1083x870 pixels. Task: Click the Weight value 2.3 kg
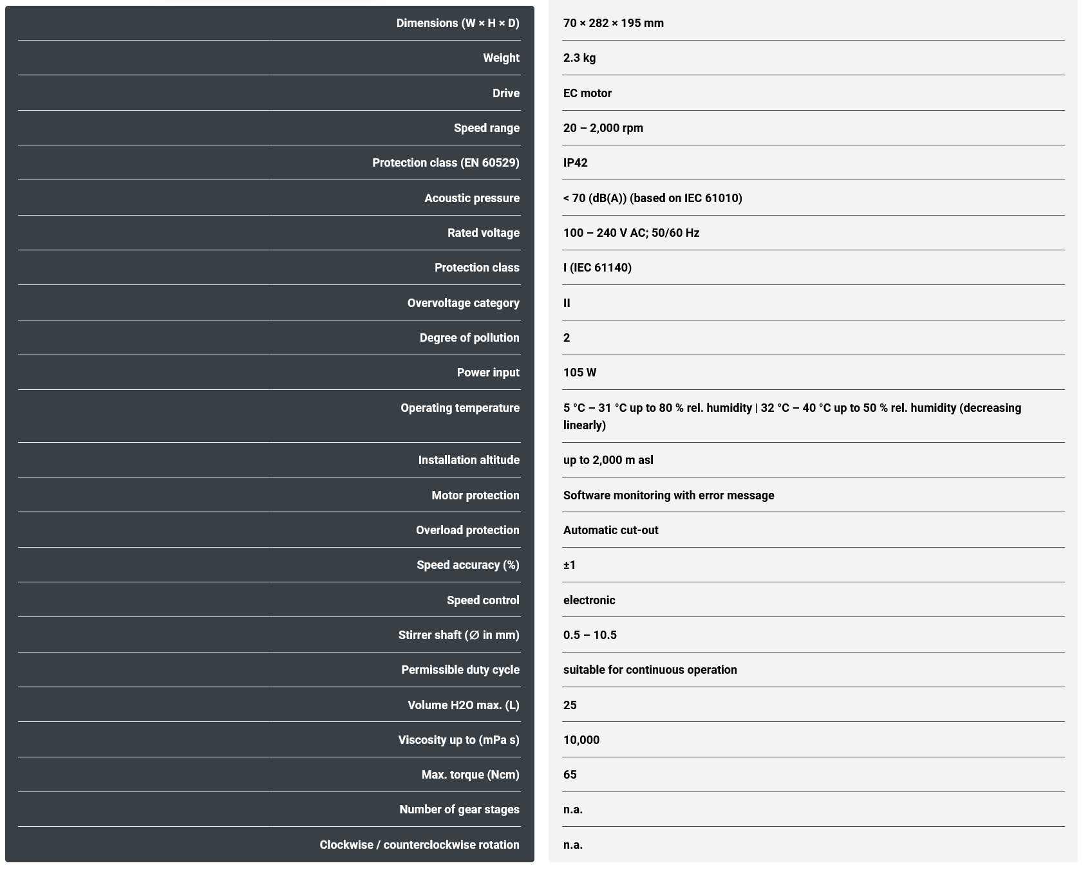click(579, 58)
